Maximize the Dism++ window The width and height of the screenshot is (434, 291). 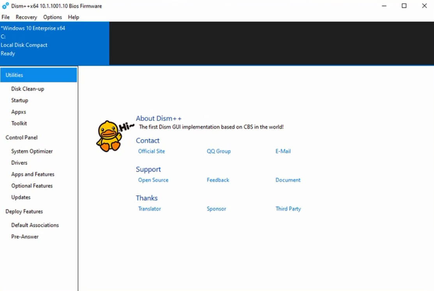coord(404,6)
